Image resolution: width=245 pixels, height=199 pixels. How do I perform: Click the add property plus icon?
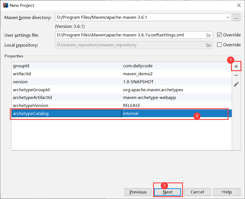click(x=236, y=66)
